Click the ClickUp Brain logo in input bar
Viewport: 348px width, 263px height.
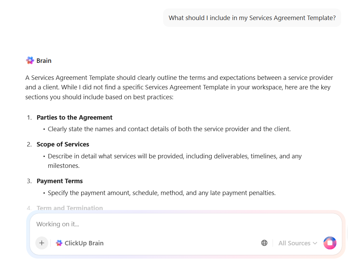[x=59, y=243]
